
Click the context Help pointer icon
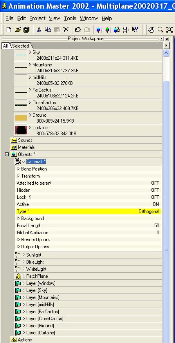coord(135,29)
